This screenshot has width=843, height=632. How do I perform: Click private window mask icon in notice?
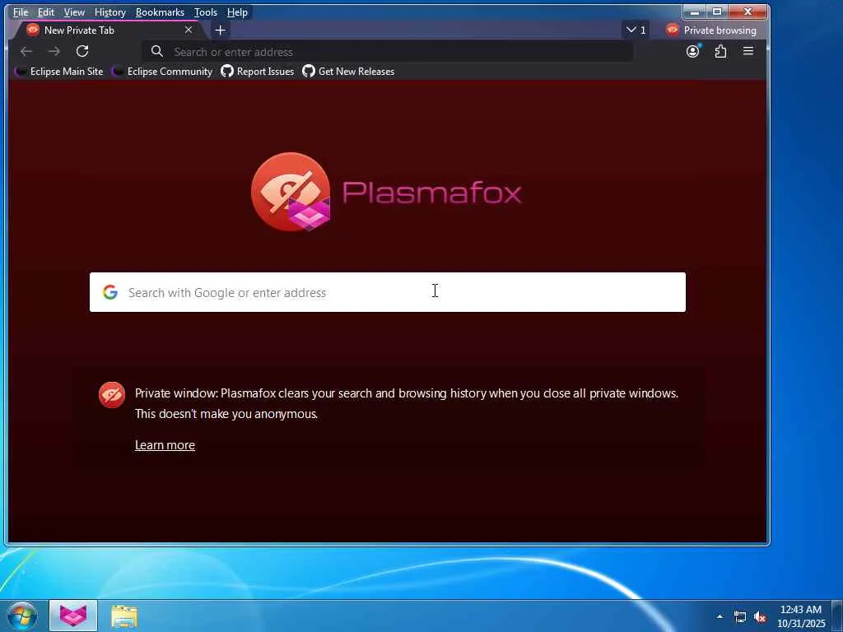coord(112,395)
